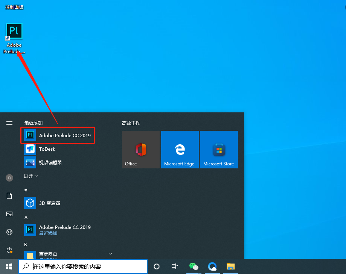Image resolution: width=346 pixels, height=274 pixels.
Task: Click the taskbar search input field
Action: pos(83,266)
